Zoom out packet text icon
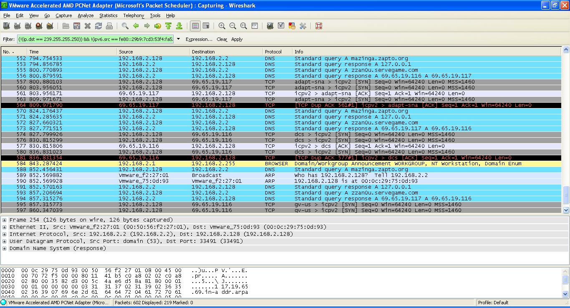Screen dimensions: 570x308 click(233, 26)
